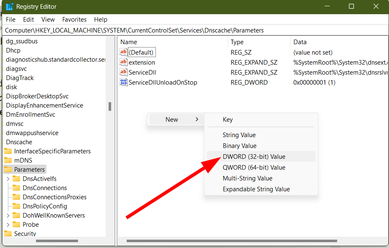Click the (value not set) data cell
Image resolution: width=389 pixels, height=248 pixels.
(313, 53)
